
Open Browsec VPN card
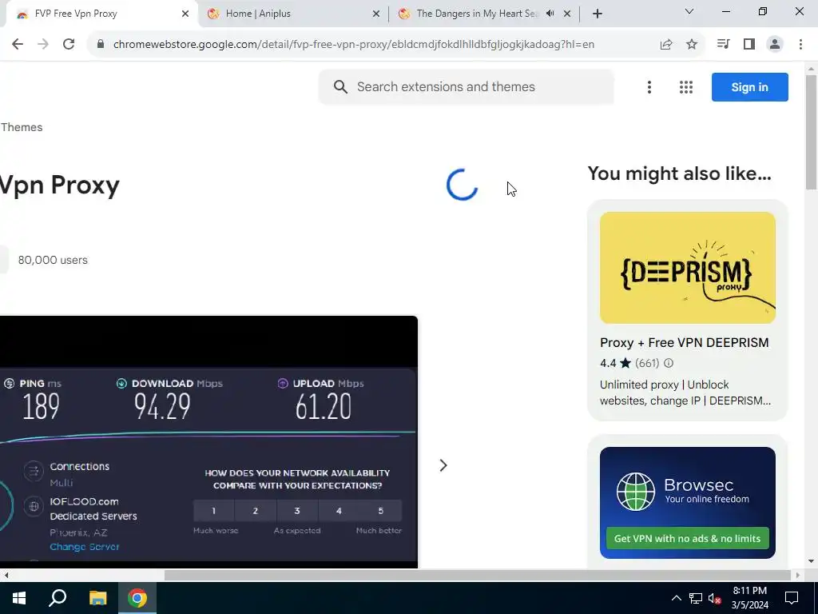688,503
